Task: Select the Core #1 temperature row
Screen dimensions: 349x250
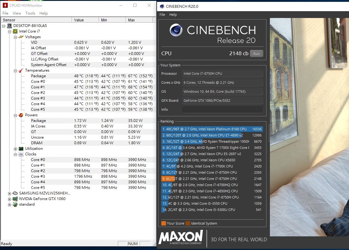Action: (93, 87)
